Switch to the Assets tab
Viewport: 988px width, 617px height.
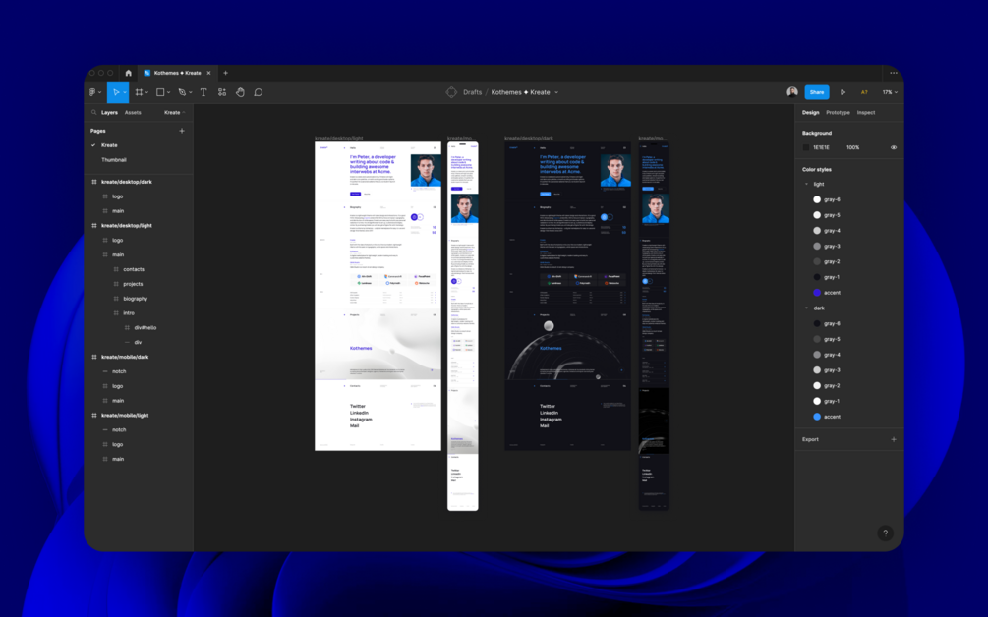[x=133, y=113]
